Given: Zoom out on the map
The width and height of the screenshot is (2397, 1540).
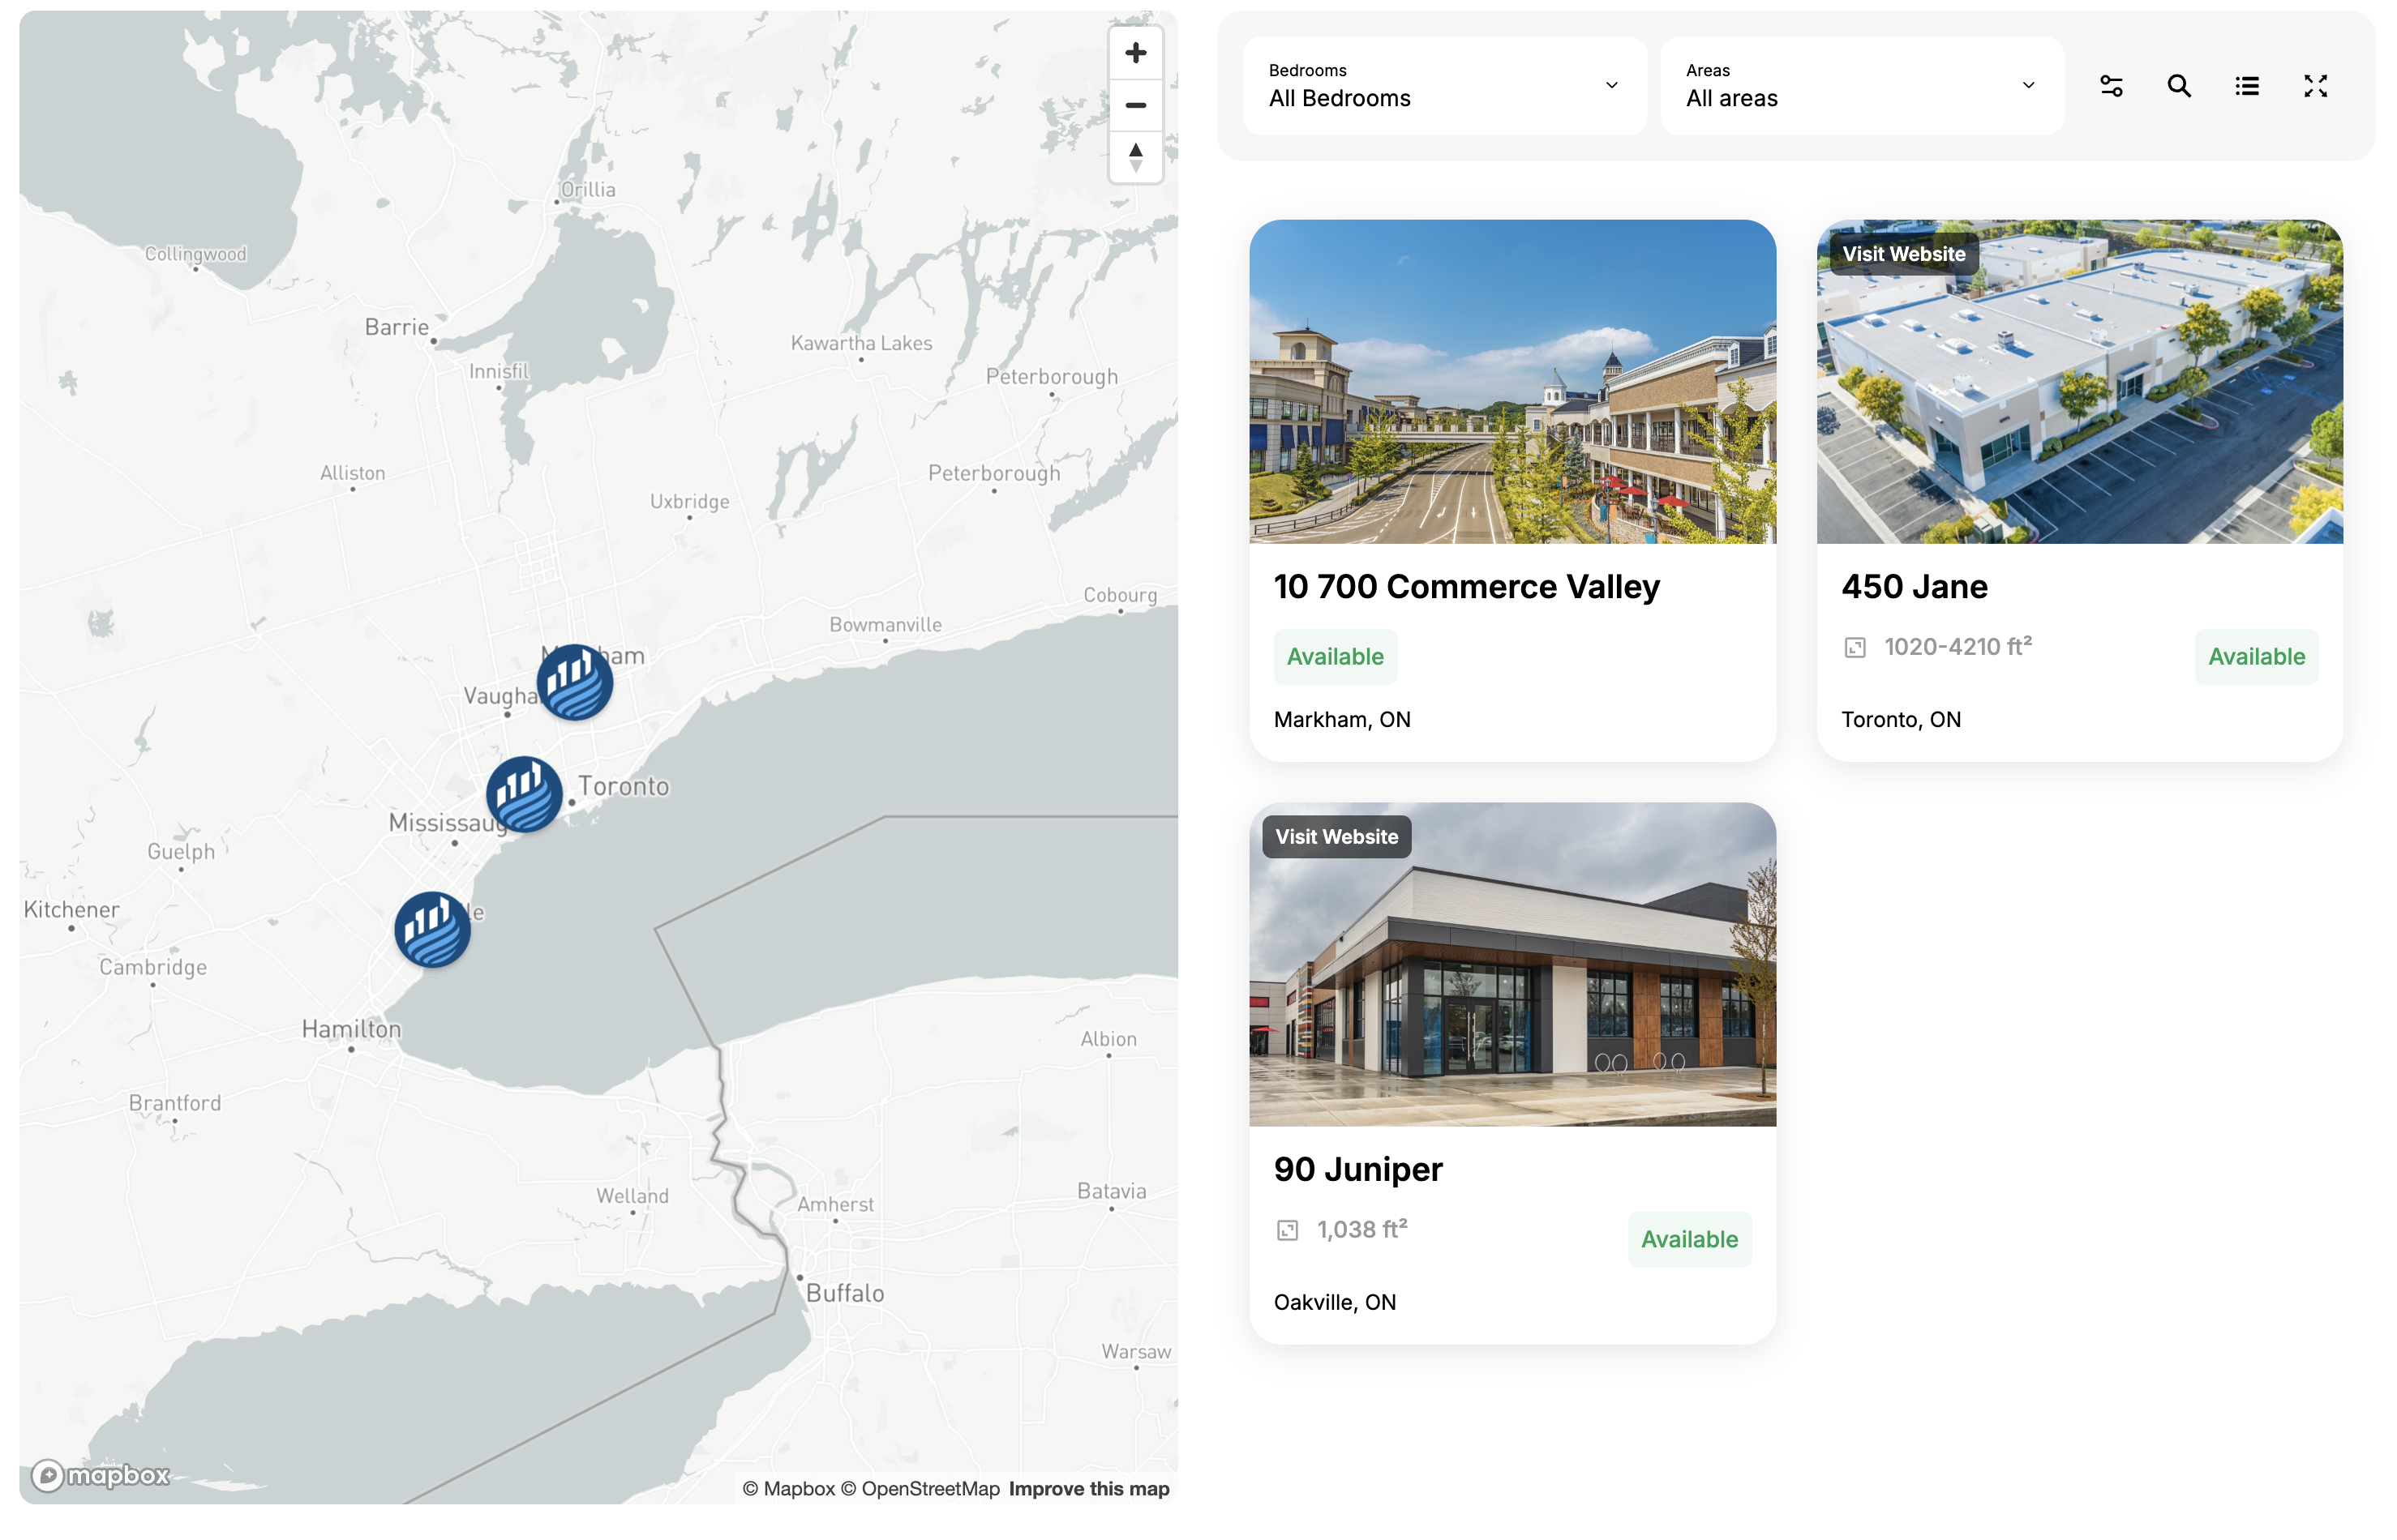Looking at the screenshot, I should coord(1135,105).
